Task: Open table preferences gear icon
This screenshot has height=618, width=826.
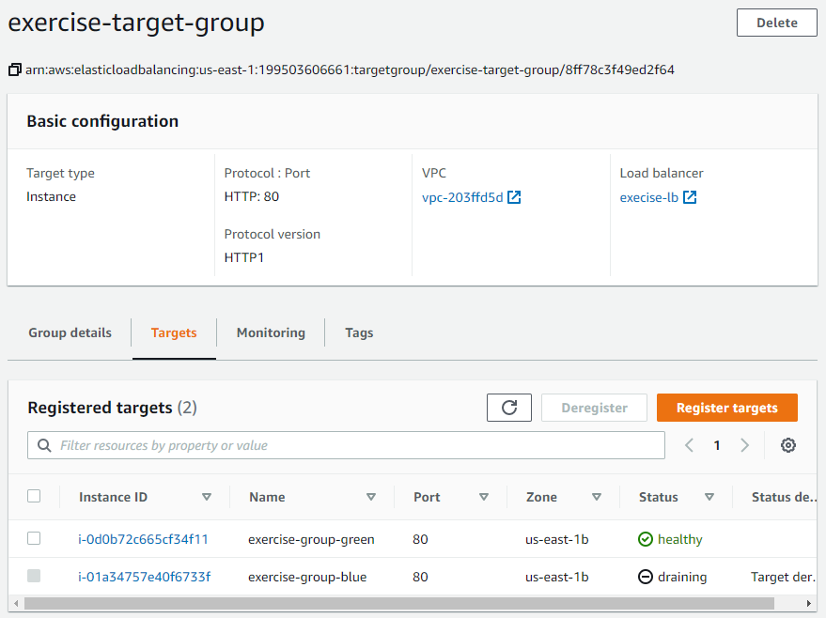Action: coord(788,445)
